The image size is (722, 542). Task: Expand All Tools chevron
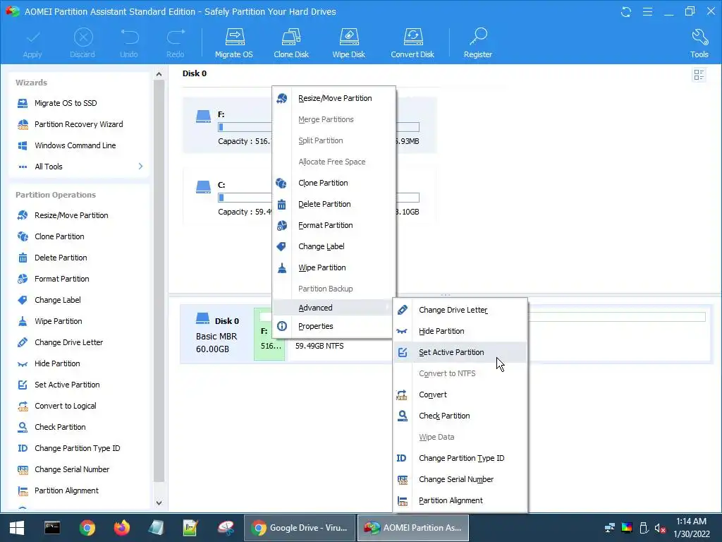click(x=140, y=167)
